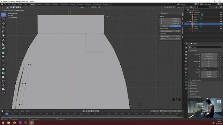Select the Rotate tool
The width and height of the screenshot is (223, 125).
click(x=3, y=27)
